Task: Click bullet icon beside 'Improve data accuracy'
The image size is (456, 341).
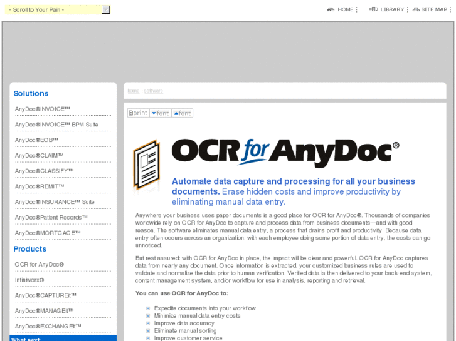Action: 148,323
